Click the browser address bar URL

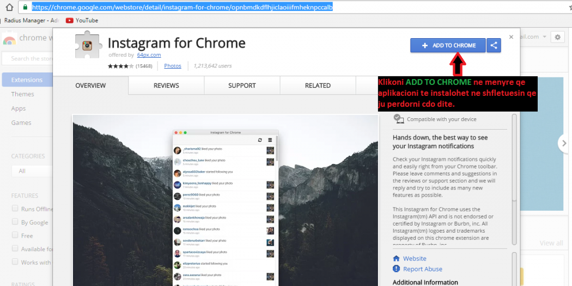[182, 7]
